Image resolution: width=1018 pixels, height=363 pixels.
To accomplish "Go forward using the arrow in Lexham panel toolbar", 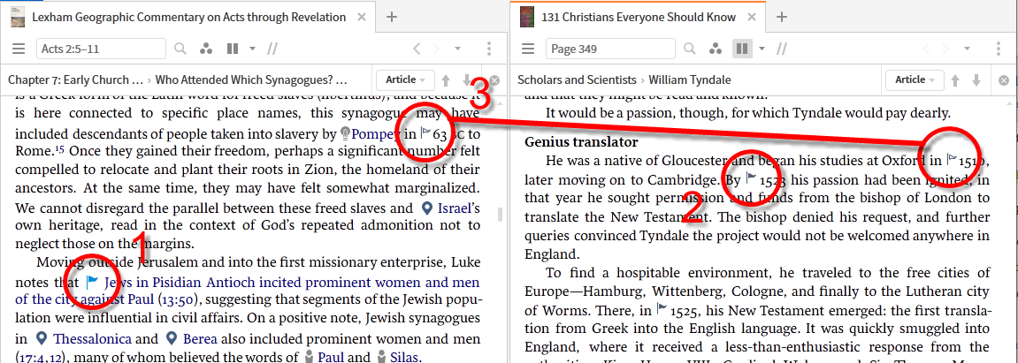I will tap(436, 49).
